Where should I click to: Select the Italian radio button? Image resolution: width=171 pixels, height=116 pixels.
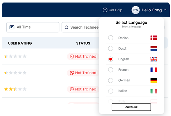(x=111, y=91)
